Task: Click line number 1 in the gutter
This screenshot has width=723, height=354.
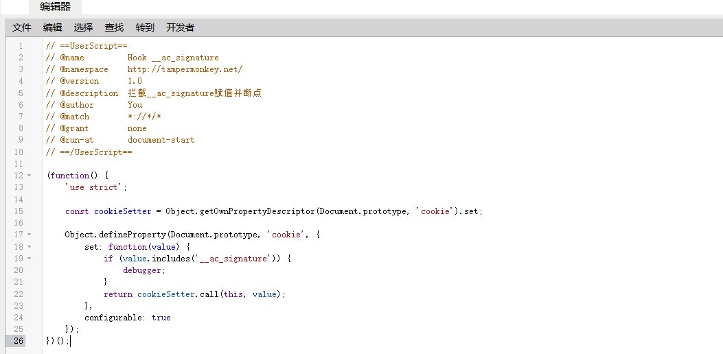Action: coord(21,46)
